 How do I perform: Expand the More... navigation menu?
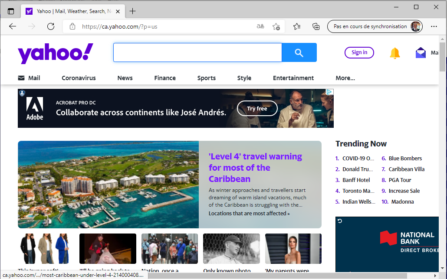pos(345,78)
